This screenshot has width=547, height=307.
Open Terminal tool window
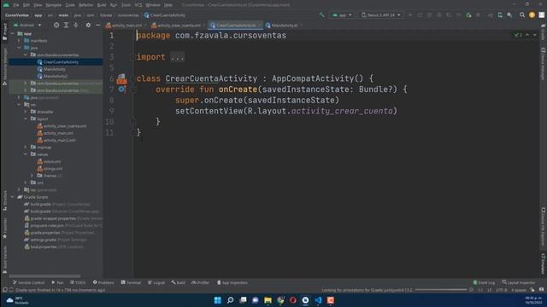tap(131, 282)
